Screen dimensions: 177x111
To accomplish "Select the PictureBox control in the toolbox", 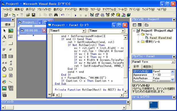I will coord(11,31).
